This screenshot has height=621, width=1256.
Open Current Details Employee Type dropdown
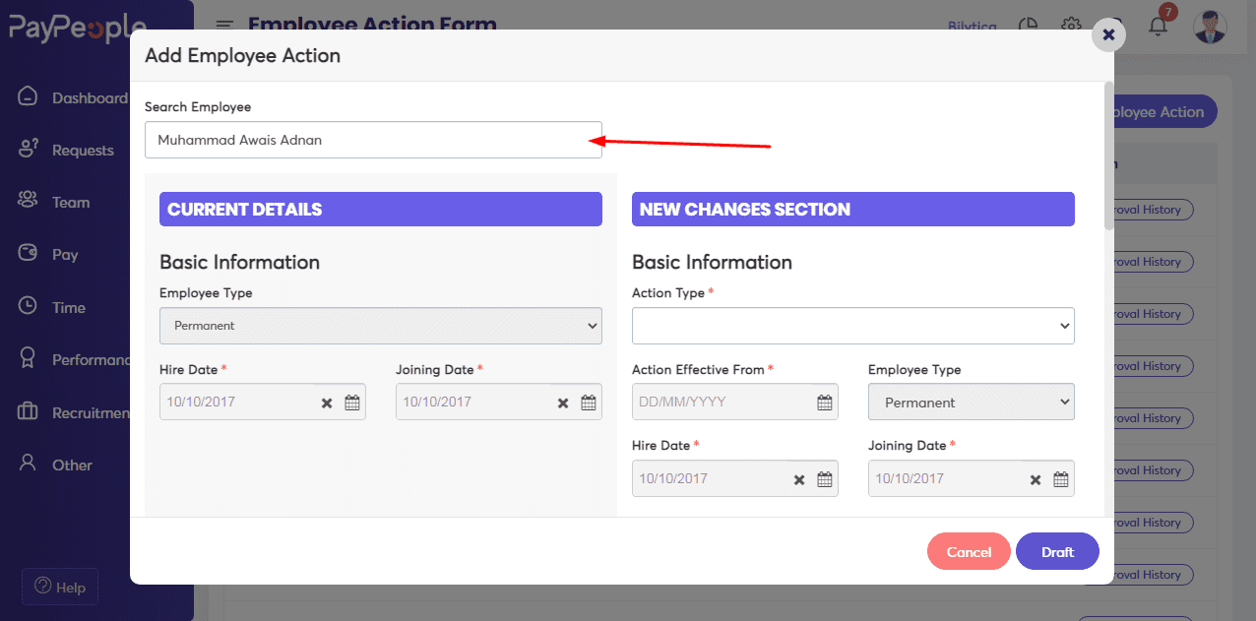coord(380,326)
